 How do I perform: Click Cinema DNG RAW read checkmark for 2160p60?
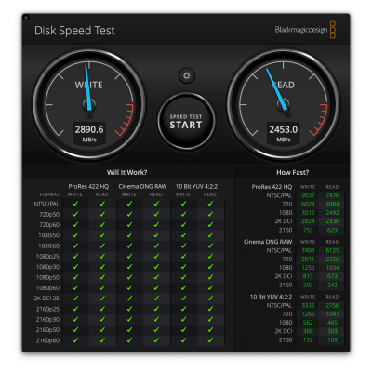click(156, 340)
